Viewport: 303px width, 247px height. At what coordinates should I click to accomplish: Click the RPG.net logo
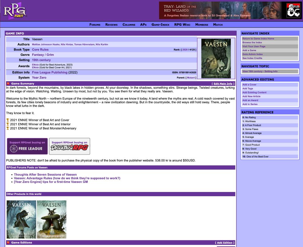pos(15,11)
